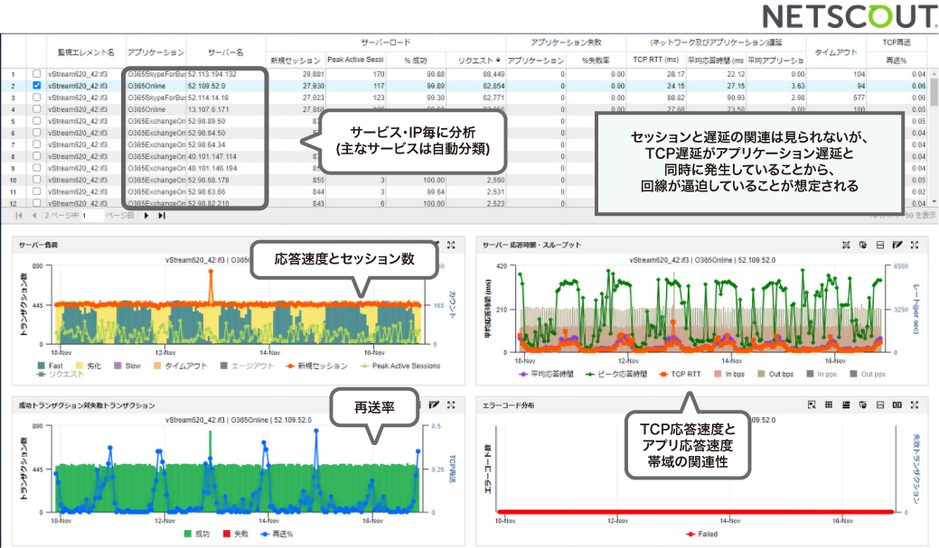Switch エラーコード分布 panel to grid view icon

click(829, 405)
